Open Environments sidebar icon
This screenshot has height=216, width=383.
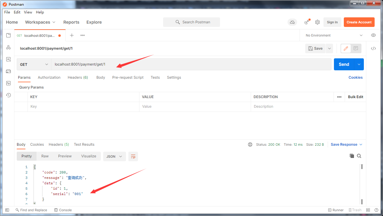(x=8, y=59)
